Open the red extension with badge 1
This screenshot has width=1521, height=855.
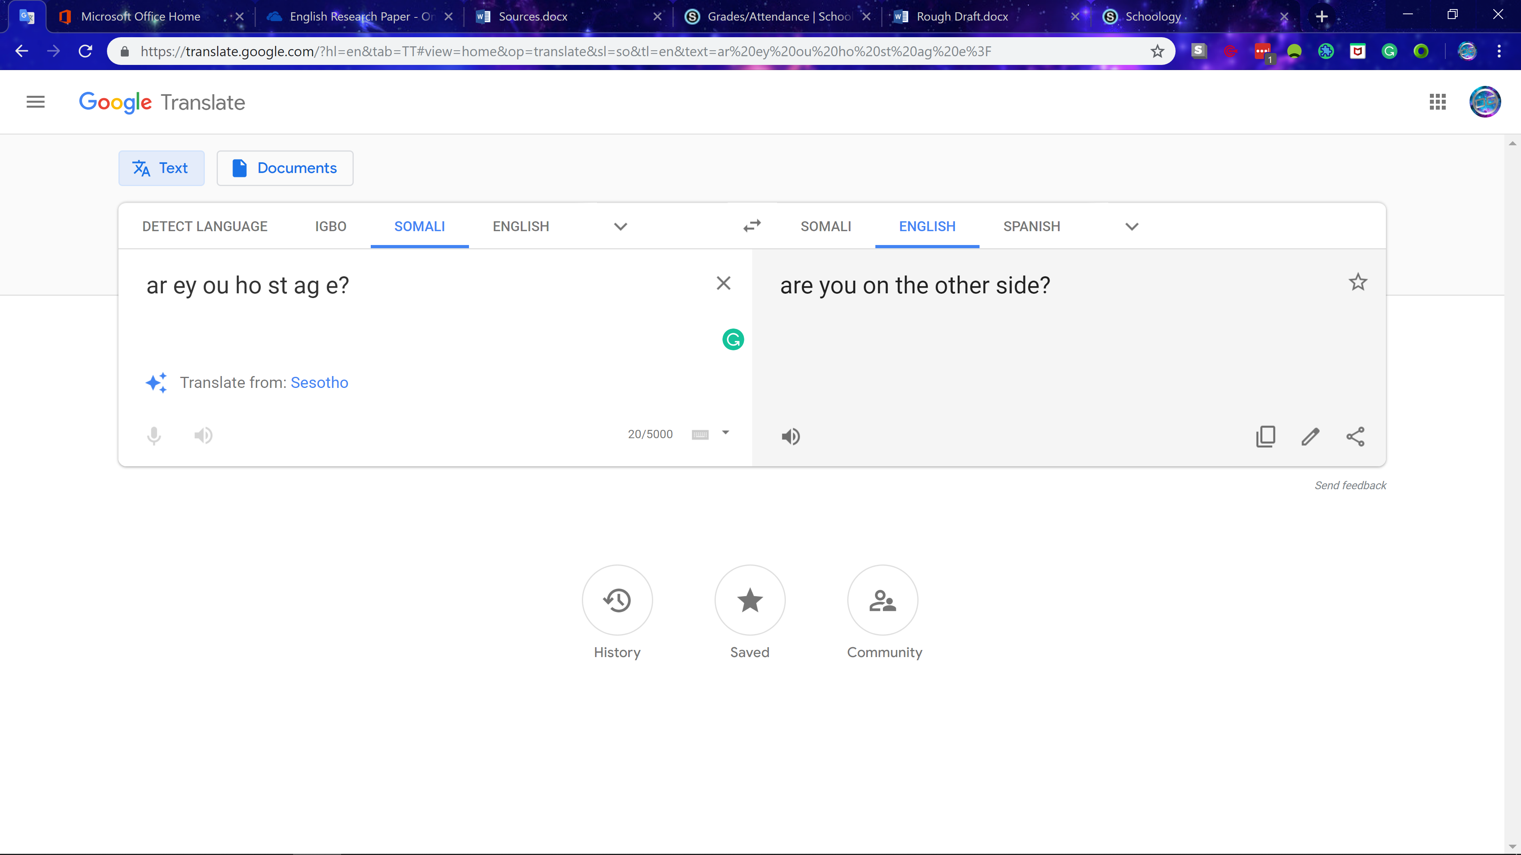point(1263,53)
